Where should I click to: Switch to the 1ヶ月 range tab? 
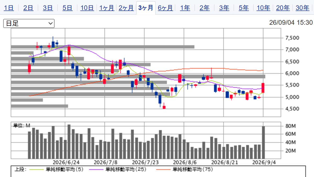coord(107,8)
